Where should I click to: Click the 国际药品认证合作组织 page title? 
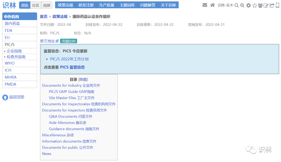[x=91, y=17]
